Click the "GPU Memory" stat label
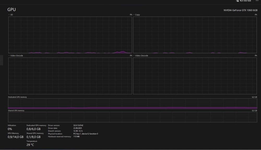The image size is (261, 150). click(x=13, y=133)
